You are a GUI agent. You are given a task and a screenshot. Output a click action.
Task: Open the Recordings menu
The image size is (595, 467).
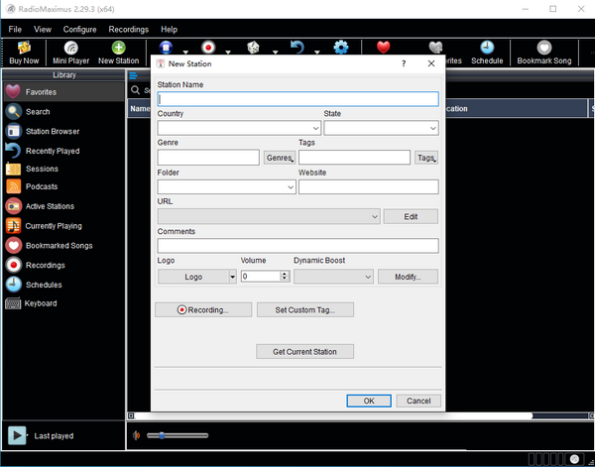coord(128,30)
